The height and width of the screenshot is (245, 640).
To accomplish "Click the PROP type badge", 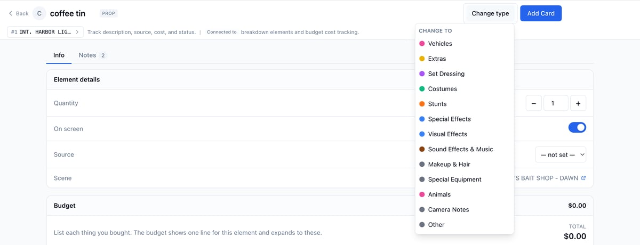I will [x=109, y=13].
